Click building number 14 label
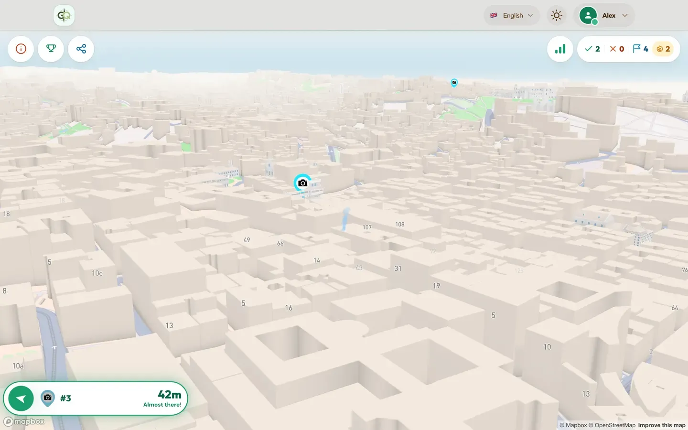The height and width of the screenshot is (430, 688). click(317, 260)
